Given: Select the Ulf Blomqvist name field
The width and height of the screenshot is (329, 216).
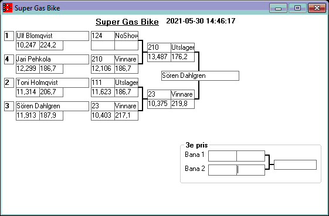Looking at the screenshot, I should (x=52, y=36).
